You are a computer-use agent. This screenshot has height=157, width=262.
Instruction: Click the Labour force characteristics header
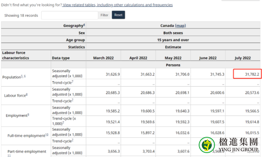(15, 55)
